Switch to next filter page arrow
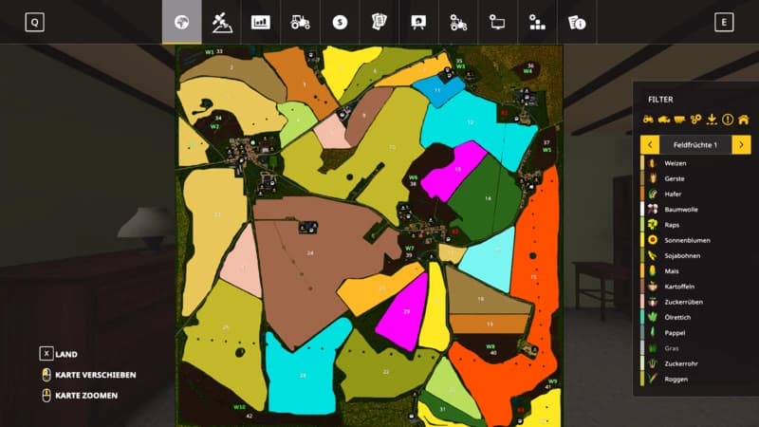759x427 pixels. pos(741,145)
